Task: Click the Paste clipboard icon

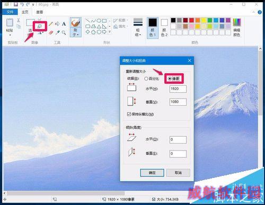Action: tap(10, 22)
